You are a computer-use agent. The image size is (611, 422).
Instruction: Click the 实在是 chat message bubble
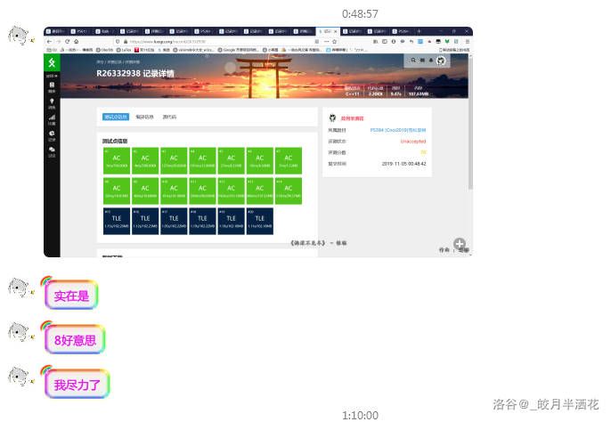coord(72,296)
